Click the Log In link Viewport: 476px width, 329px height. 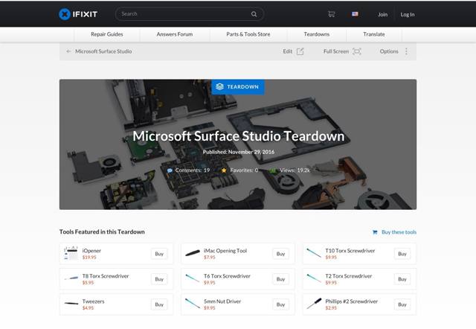(408, 14)
